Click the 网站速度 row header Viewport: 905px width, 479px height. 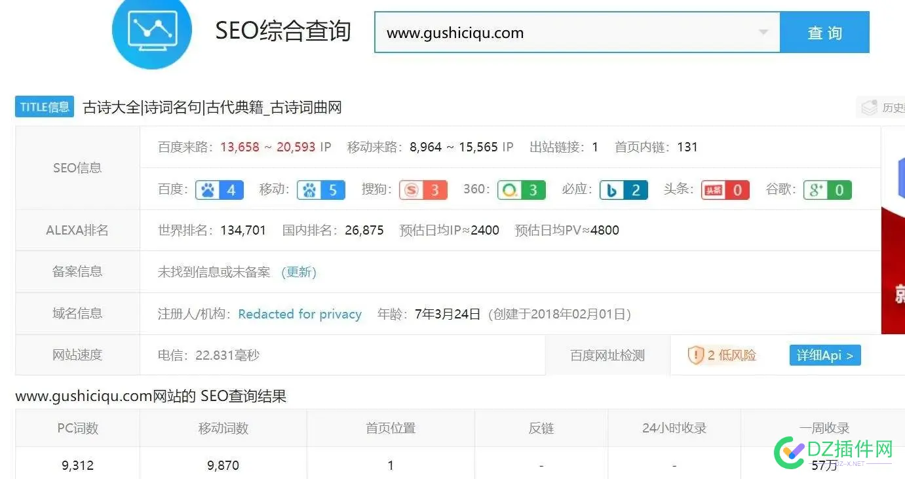pos(77,354)
